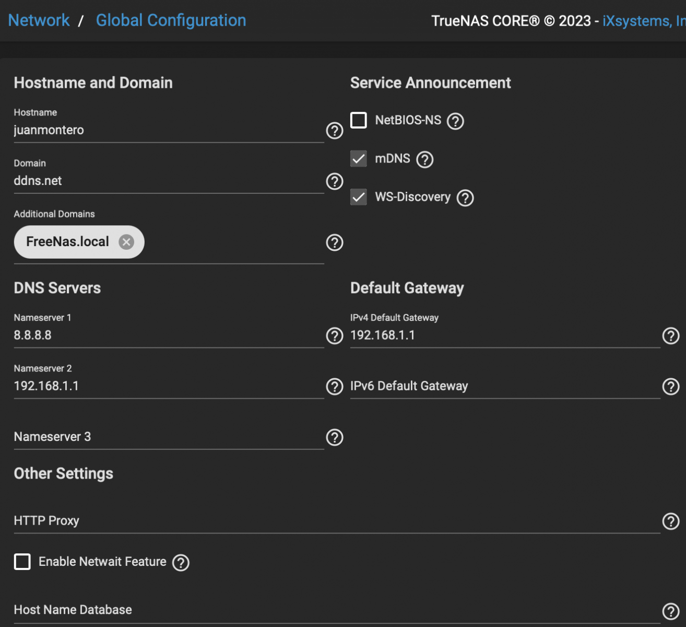Focus the HTTP Proxy field
Screen dimensions: 686x627
(337, 521)
